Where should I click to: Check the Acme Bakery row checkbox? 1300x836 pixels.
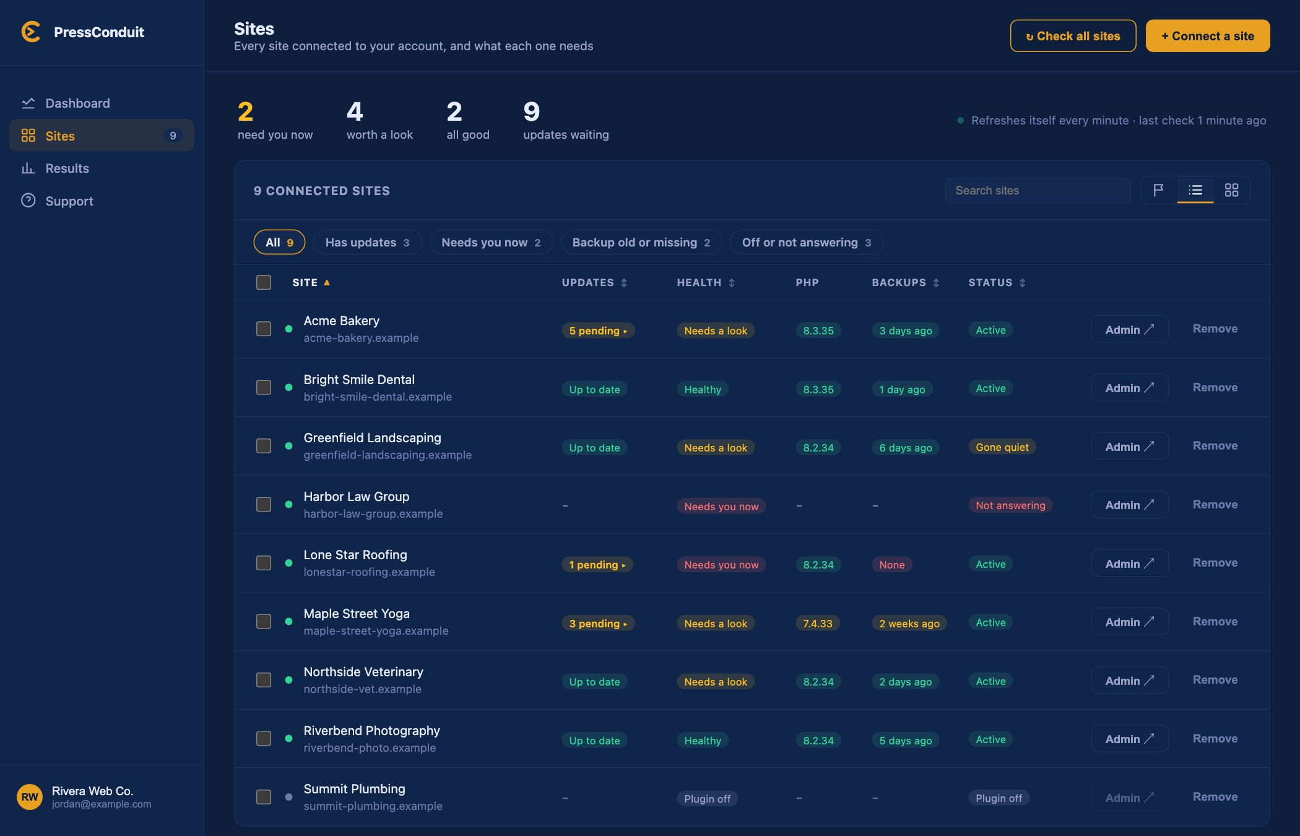264,329
